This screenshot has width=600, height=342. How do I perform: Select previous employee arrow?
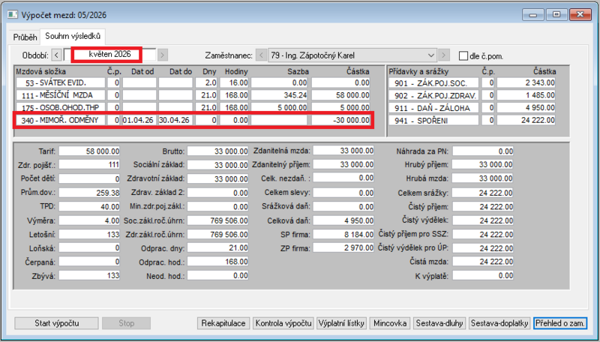[x=261, y=55]
